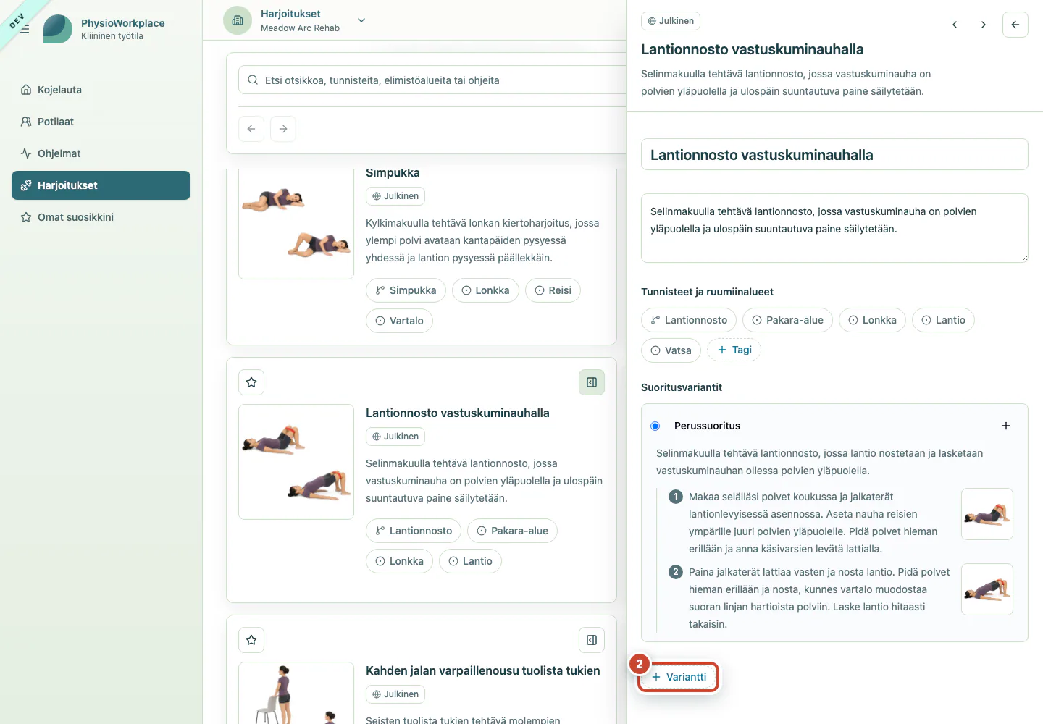Screen dimensions: 1043x724
Task: Click plus icon on Perussuoritus variant
Action: pyautogui.click(x=1006, y=426)
